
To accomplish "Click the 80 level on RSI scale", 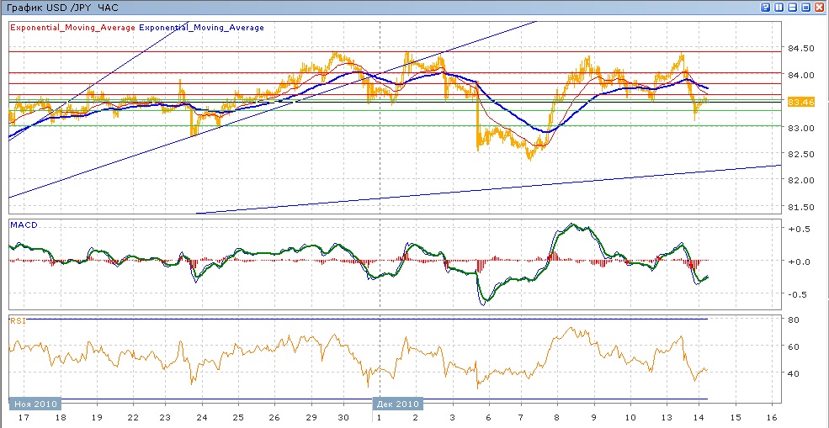I will [793, 320].
